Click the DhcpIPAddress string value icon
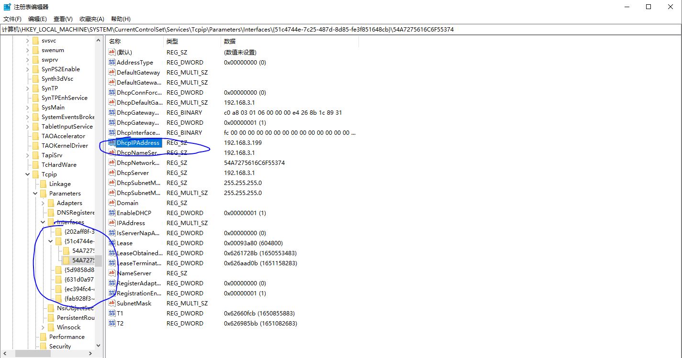682x358 pixels. pos(112,142)
